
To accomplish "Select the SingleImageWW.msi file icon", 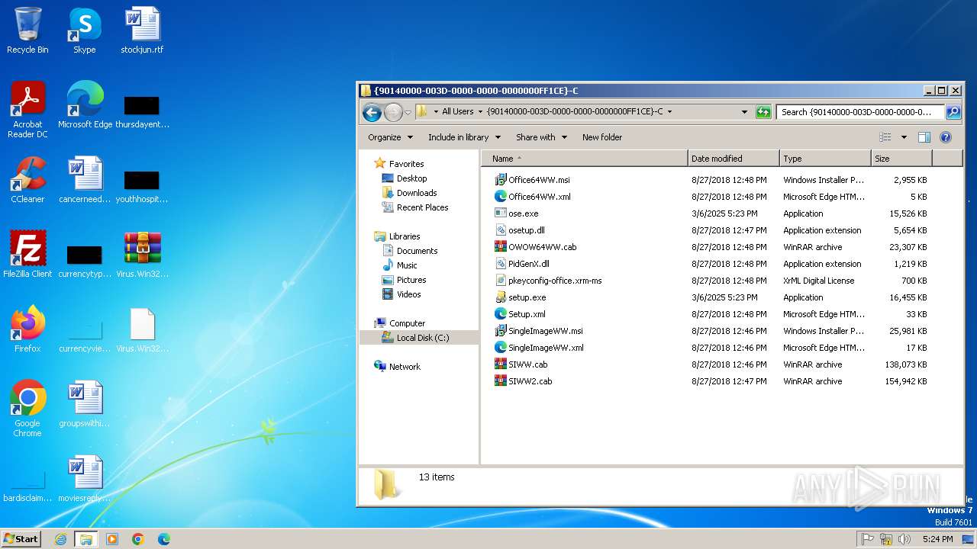I will pyautogui.click(x=501, y=331).
